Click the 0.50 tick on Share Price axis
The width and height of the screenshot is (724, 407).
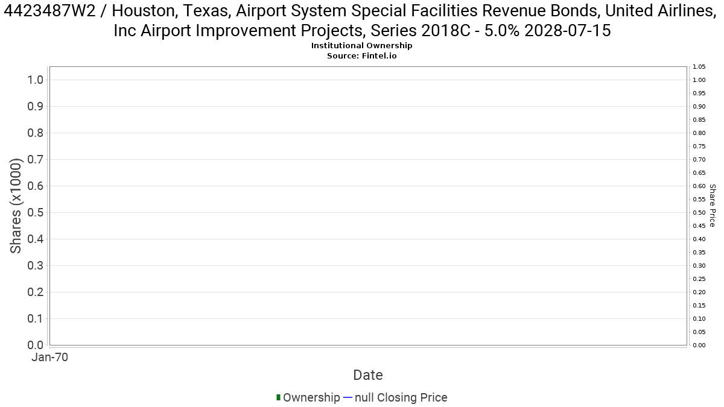(699, 213)
